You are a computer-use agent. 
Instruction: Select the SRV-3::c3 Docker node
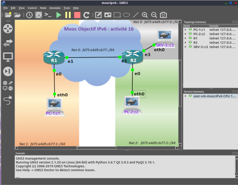click(165, 38)
